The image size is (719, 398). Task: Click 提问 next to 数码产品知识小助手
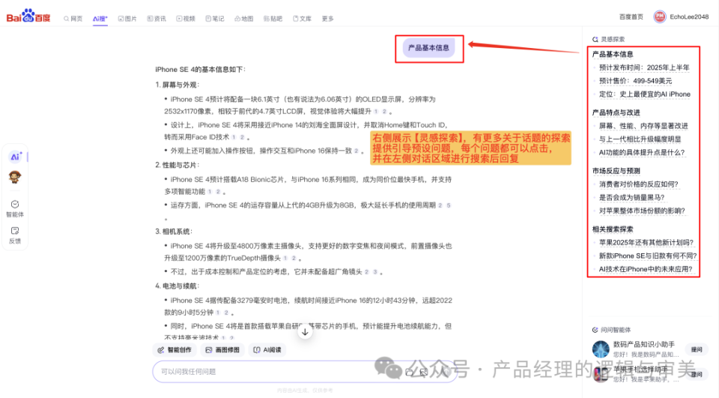pyautogui.click(x=697, y=350)
